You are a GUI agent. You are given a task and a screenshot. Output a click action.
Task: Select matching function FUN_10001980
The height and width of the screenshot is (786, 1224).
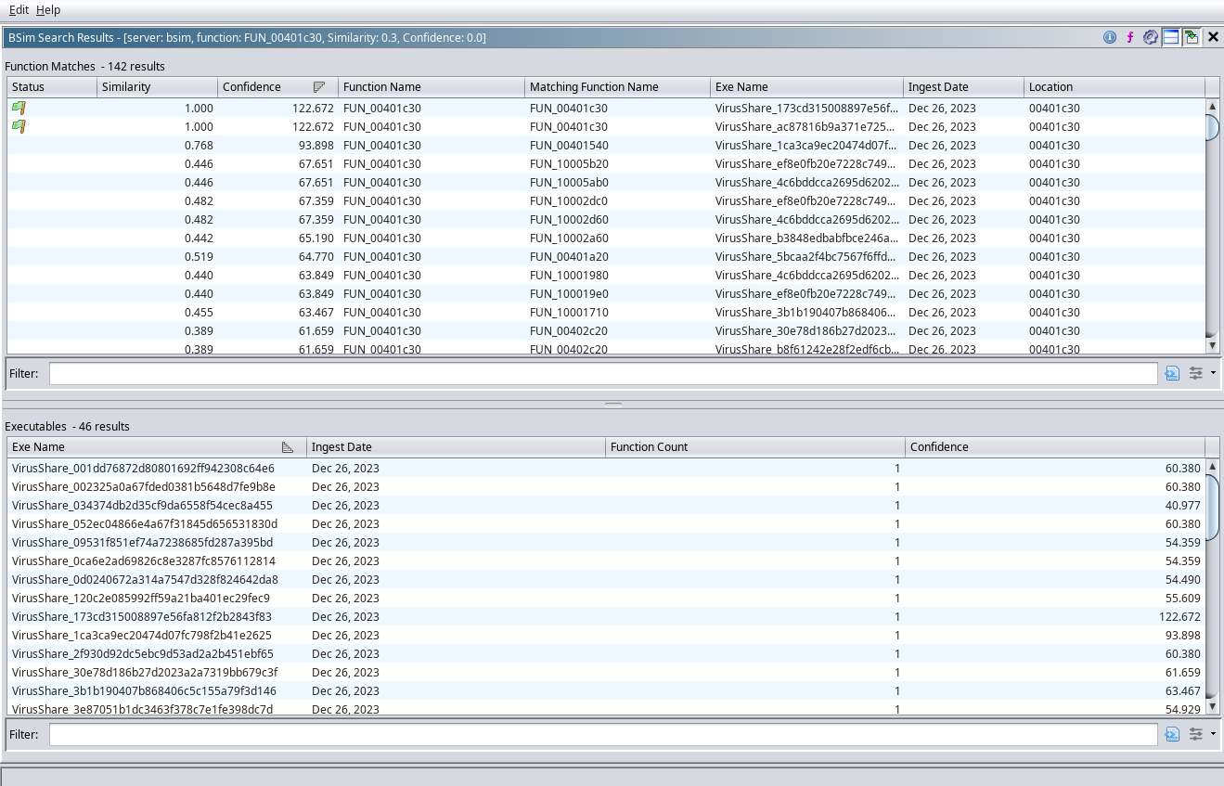[x=569, y=275]
